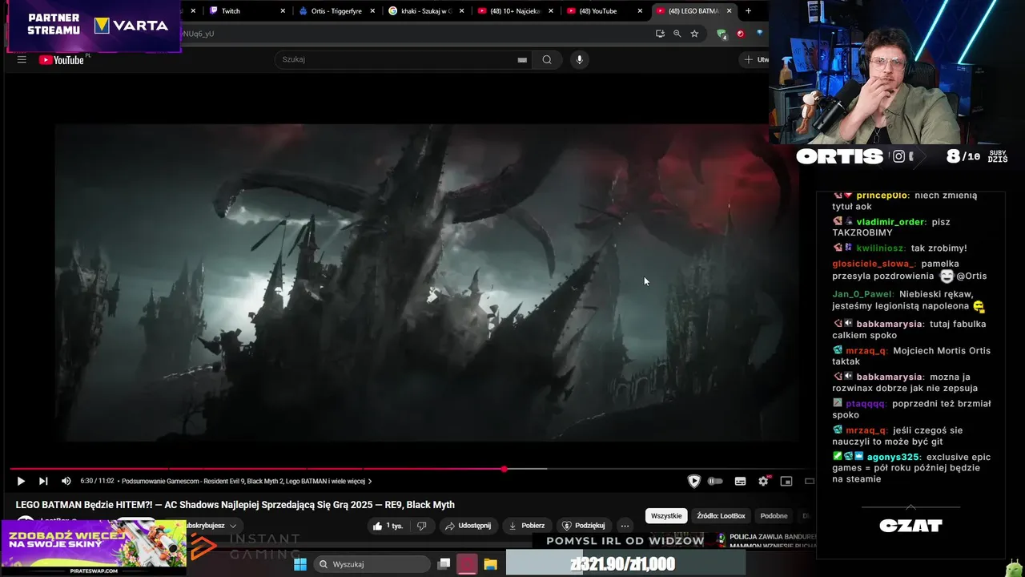The height and width of the screenshot is (577, 1025).
Task: Play the paused video
Action: pos(21,481)
